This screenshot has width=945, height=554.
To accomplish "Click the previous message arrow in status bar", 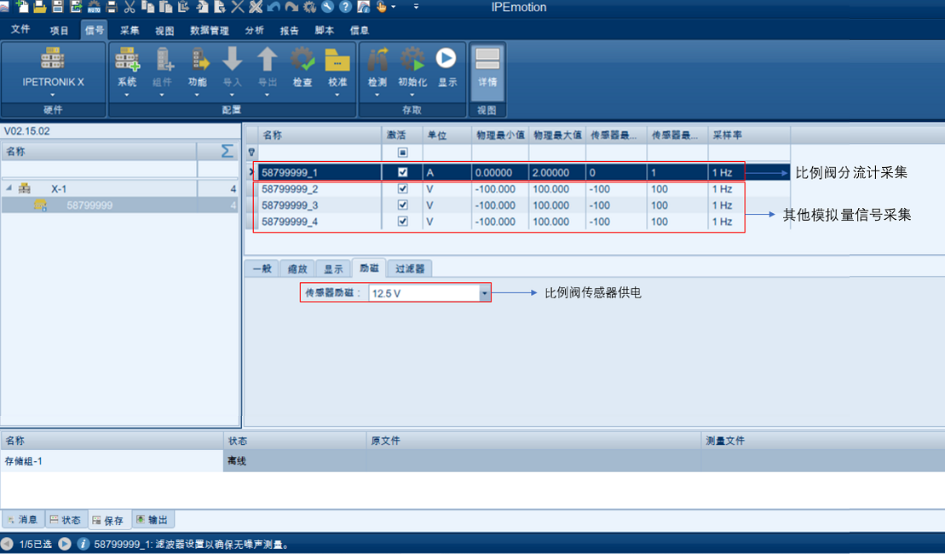I will (7, 544).
